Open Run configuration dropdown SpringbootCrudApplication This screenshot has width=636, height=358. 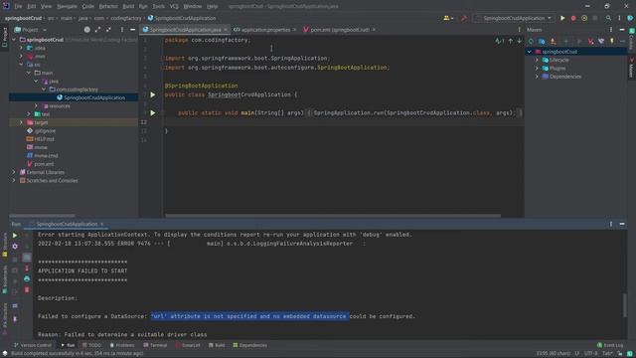point(514,18)
